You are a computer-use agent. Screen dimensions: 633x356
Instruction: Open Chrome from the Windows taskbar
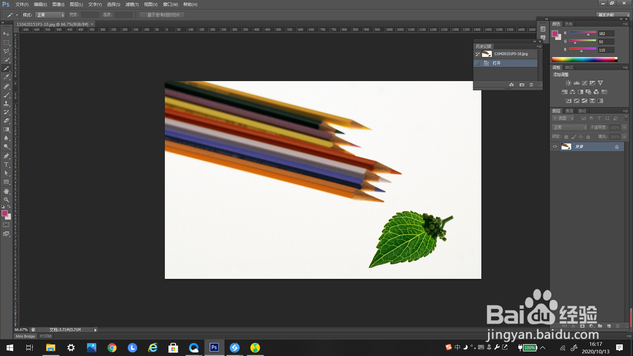(x=112, y=348)
